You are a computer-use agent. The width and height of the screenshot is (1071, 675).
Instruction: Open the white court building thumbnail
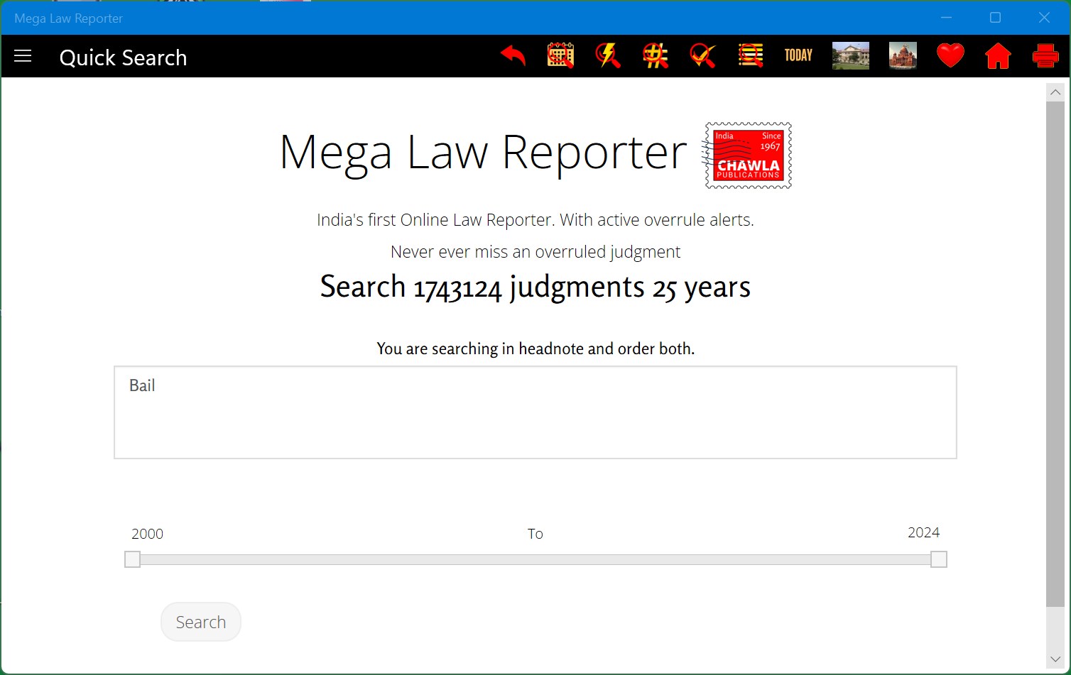pyautogui.click(x=851, y=55)
